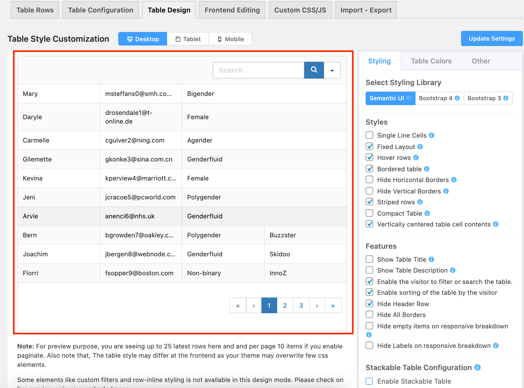Image resolution: width=524 pixels, height=388 pixels.
Task: Switch to the Table Colors tab
Action: (x=431, y=61)
